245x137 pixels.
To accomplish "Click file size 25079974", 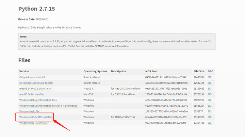I will point(199,100).
